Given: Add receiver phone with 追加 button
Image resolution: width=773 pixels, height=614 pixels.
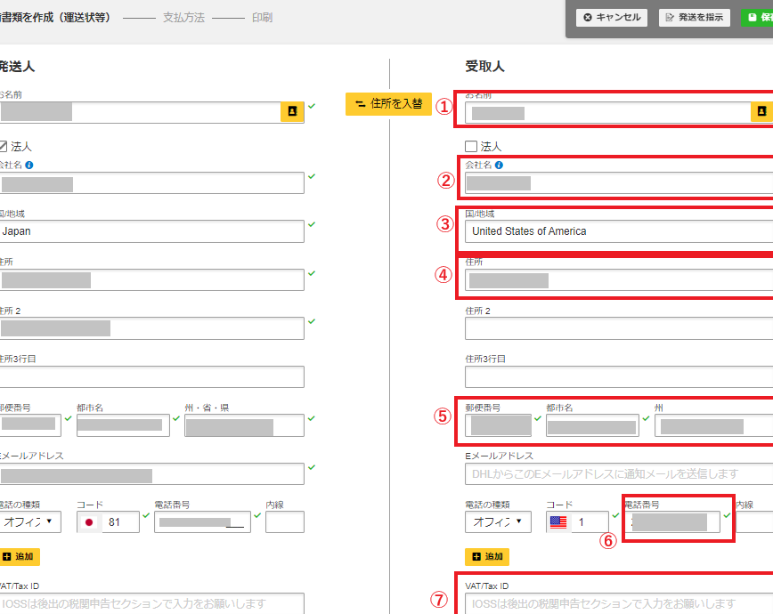Looking at the screenshot, I should (x=487, y=557).
